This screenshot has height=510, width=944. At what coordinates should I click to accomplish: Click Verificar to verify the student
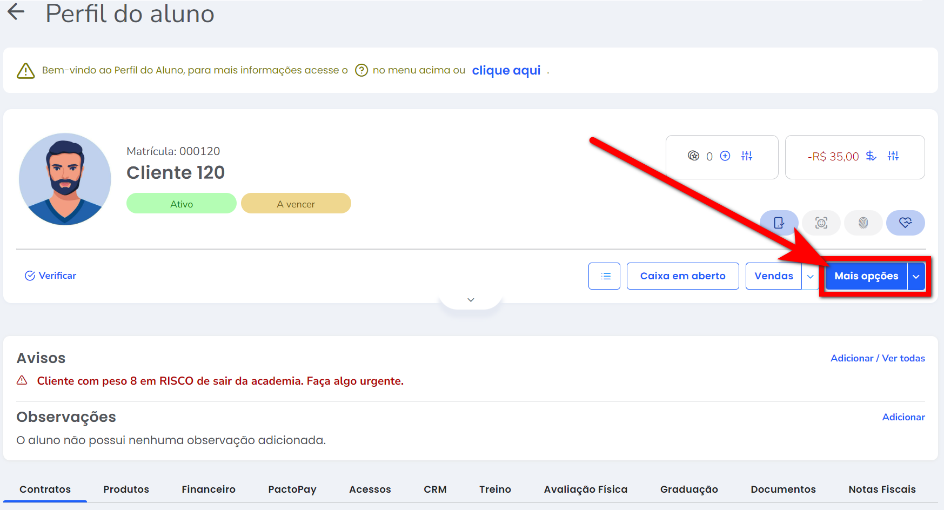coord(51,276)
